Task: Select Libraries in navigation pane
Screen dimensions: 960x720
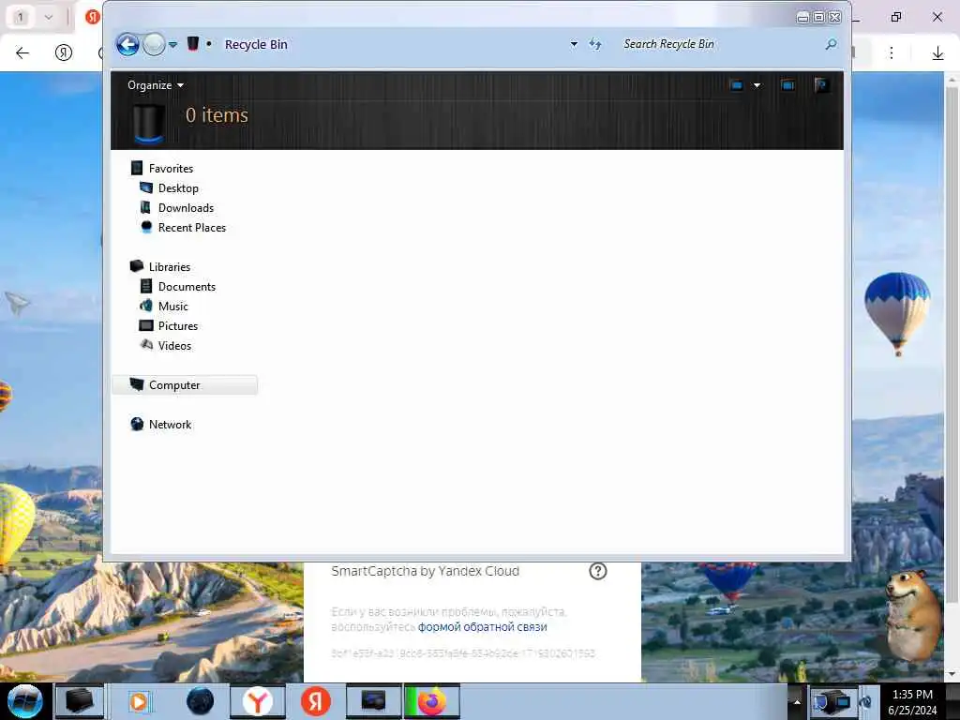Action: coord(170,267)
